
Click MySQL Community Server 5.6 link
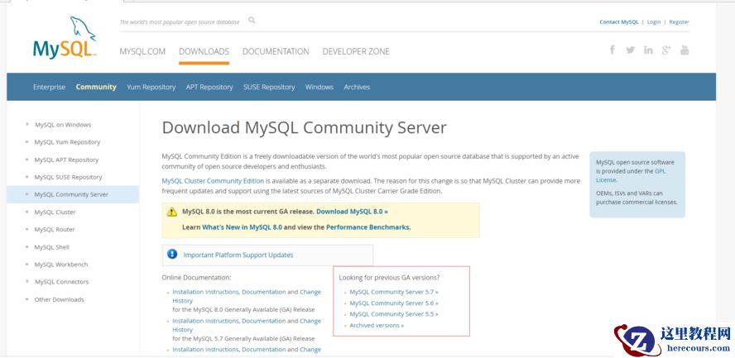click(394, 303)
